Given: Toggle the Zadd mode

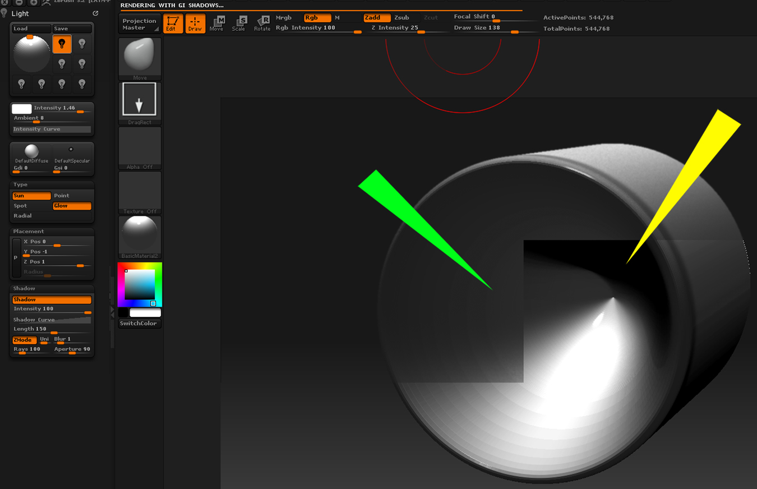Looking at the screenshot, I should [x=377, y=18].
